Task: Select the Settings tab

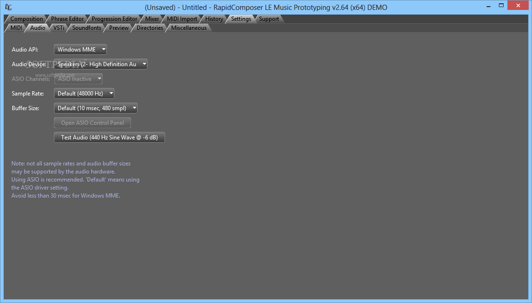Action: pyautogui.click(x=241, y=19)
